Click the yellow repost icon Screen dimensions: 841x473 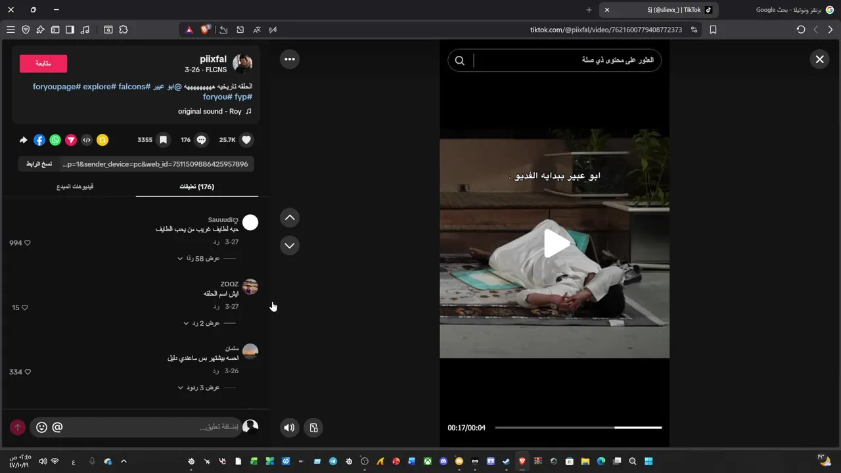click(x=102, y=140)
